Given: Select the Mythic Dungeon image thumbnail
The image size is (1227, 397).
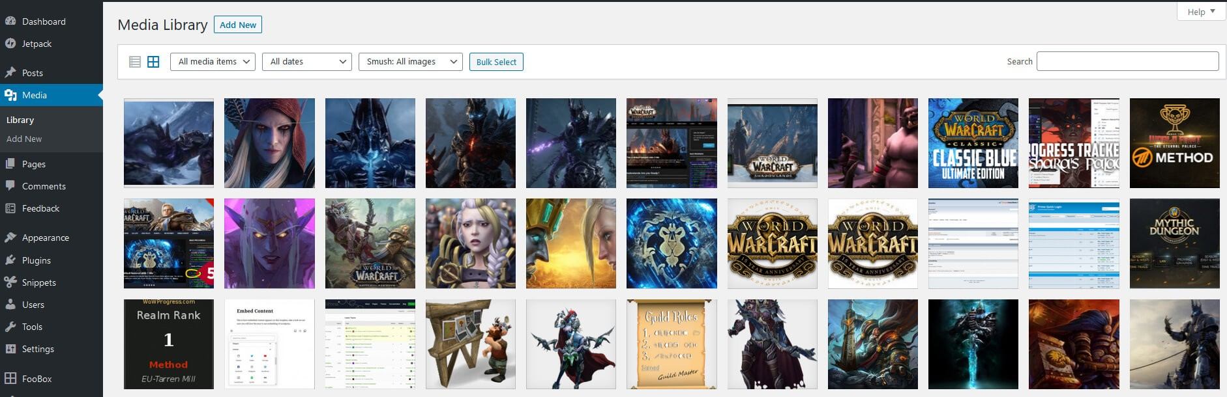Looking at the screenshot, I should tap(1175, 243).
